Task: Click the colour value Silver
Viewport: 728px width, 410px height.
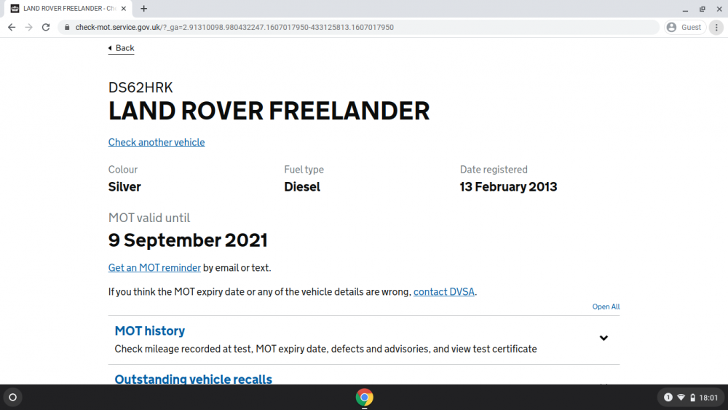Action: pos(124,186)
